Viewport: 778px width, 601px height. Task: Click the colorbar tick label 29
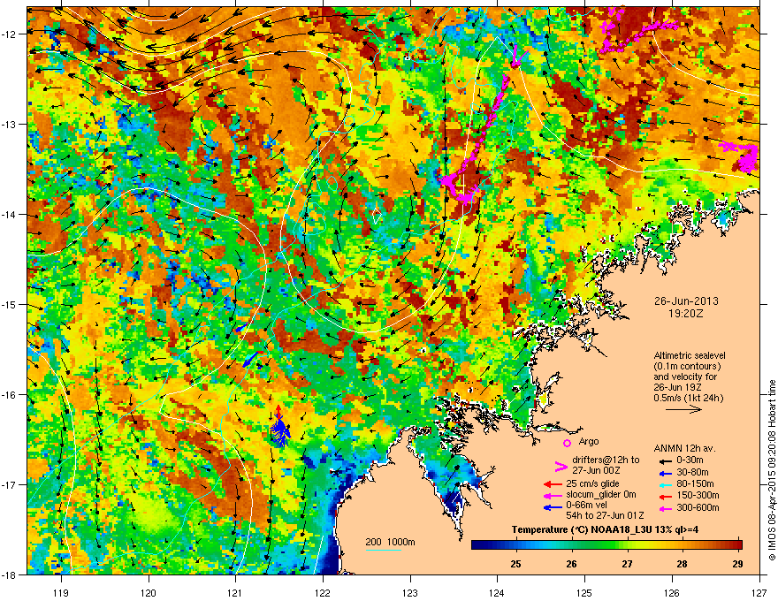click(738, 564)
